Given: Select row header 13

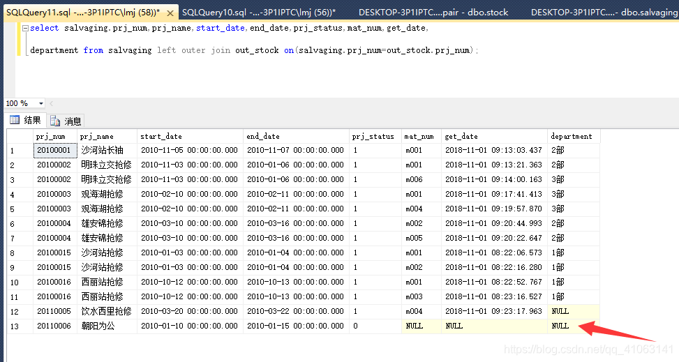Looking at the screenshot, I should point(20,326).
